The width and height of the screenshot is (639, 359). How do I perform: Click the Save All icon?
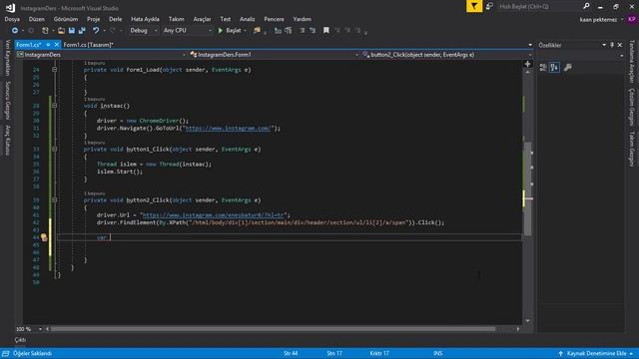click(x=82, y=31)
